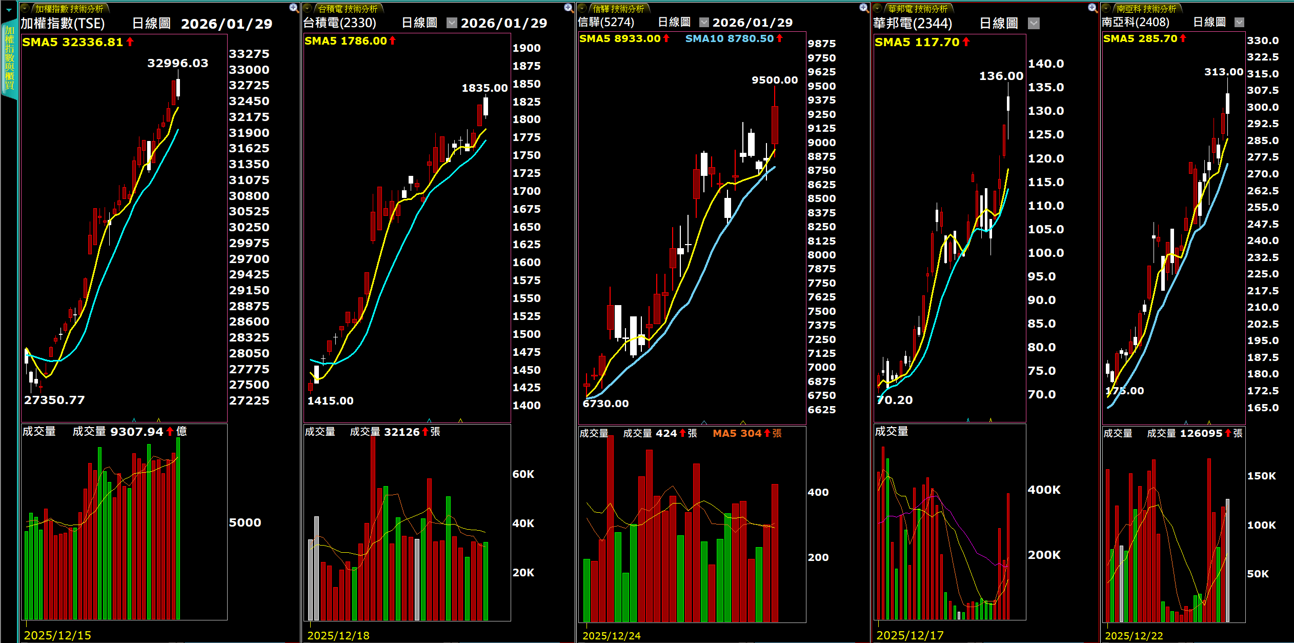
Task: Expand 日線圖 period dropdown for 台積電(2330)
Action: pos(452,23)
